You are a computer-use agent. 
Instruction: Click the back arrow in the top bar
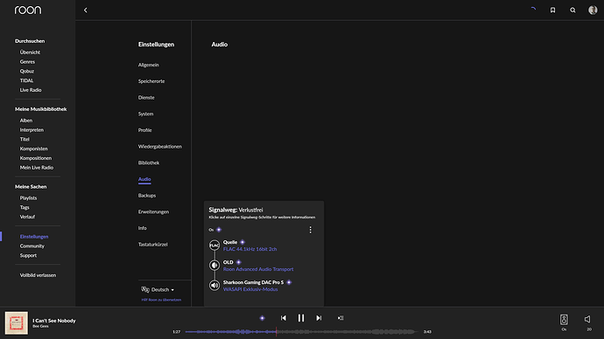[x=86, y=10]
